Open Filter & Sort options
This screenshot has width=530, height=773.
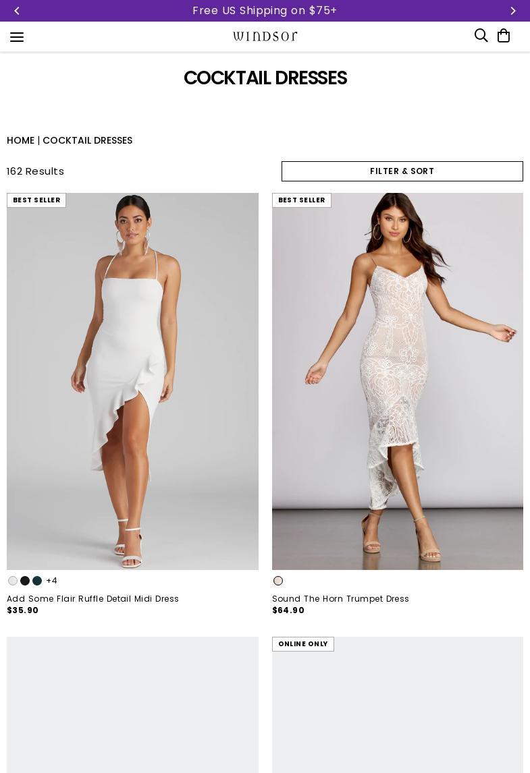click(x=402, y=171)
